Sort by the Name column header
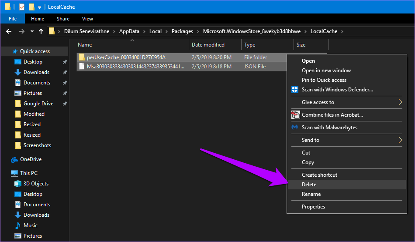The width and height of the screenshot is (415, 242). click(x=132, y=45)
